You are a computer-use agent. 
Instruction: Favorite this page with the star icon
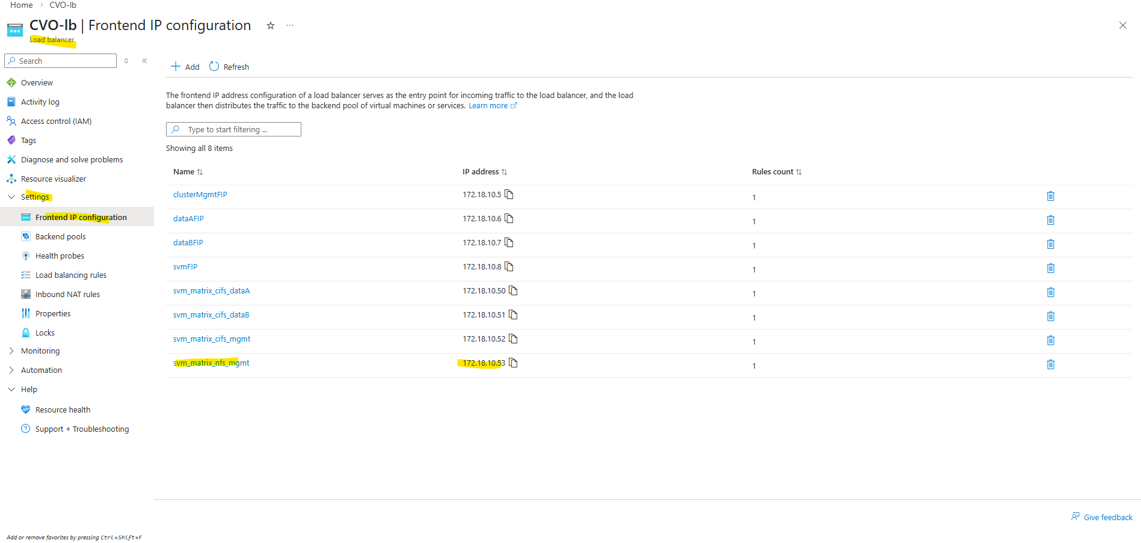[271, 25]
